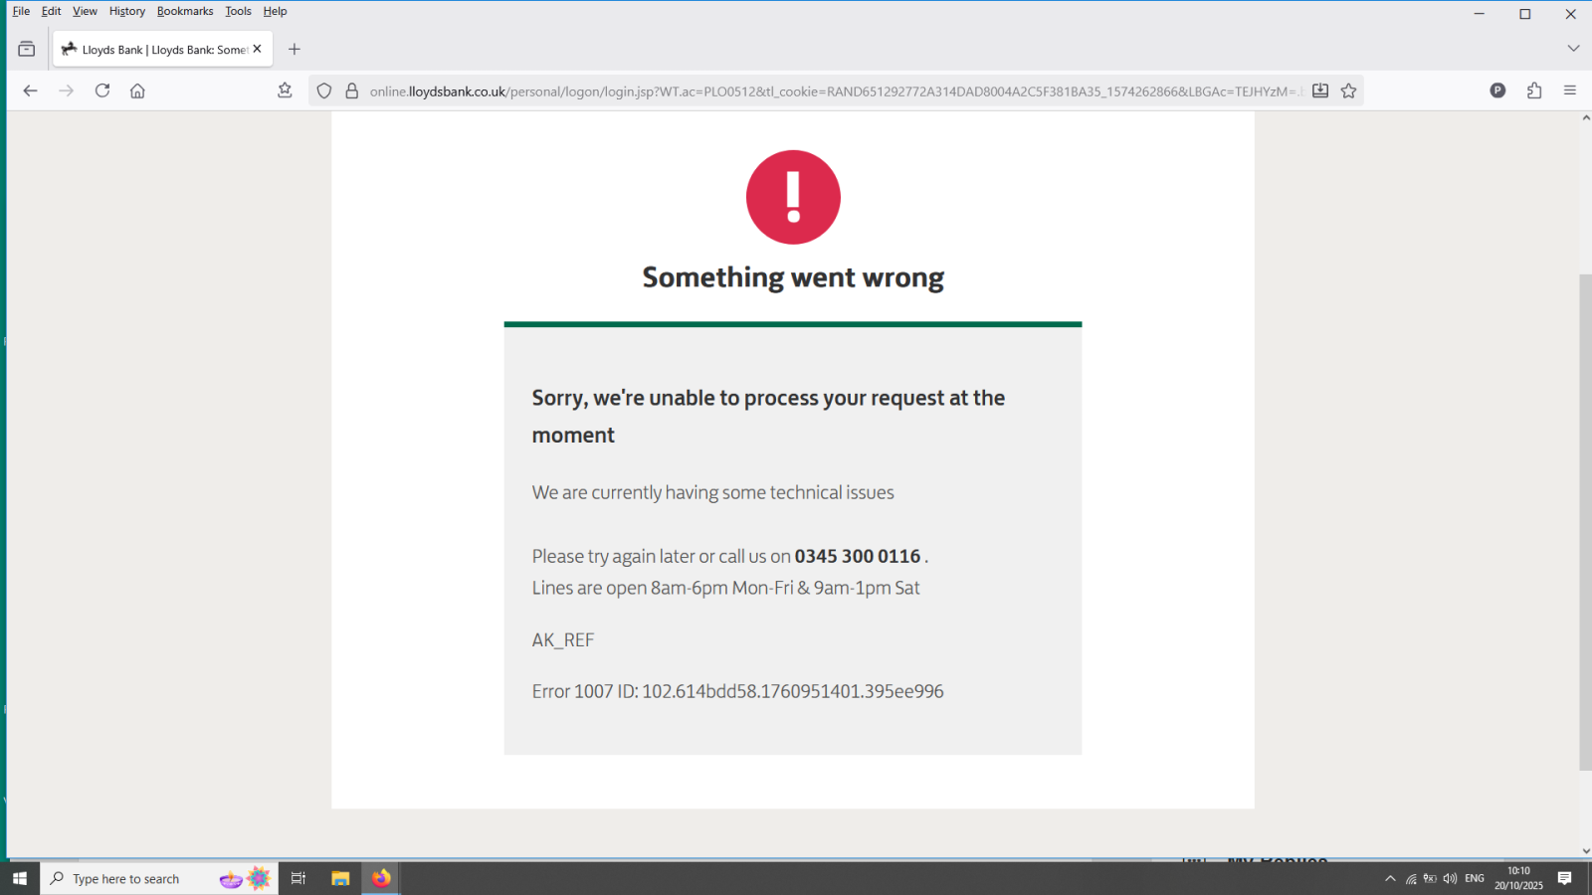Screen dimensions: 1592x895
Task: Open a new tab with plus button
Action: point(295,49)
